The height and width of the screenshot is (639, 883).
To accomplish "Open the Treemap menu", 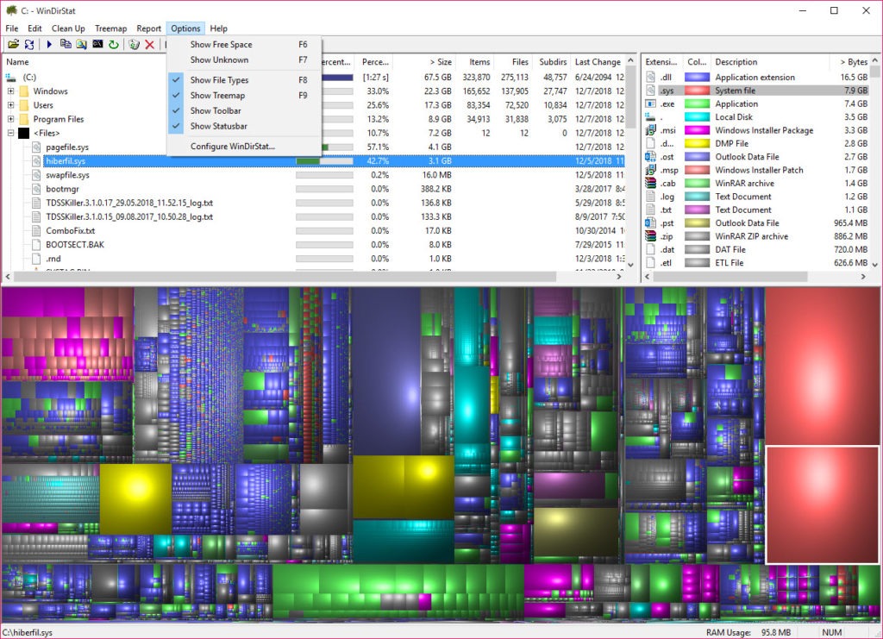I will (x=110, y=28).
